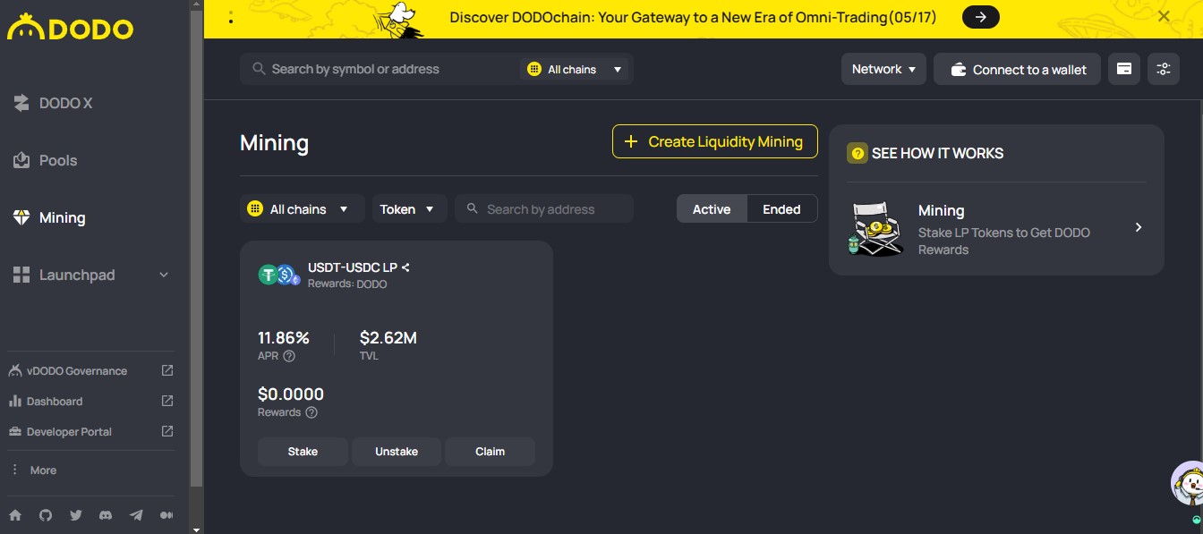Click the Stake button
Image resolution: width=1203 pixels, height=534 pixels.
click(x=303, y=452)
